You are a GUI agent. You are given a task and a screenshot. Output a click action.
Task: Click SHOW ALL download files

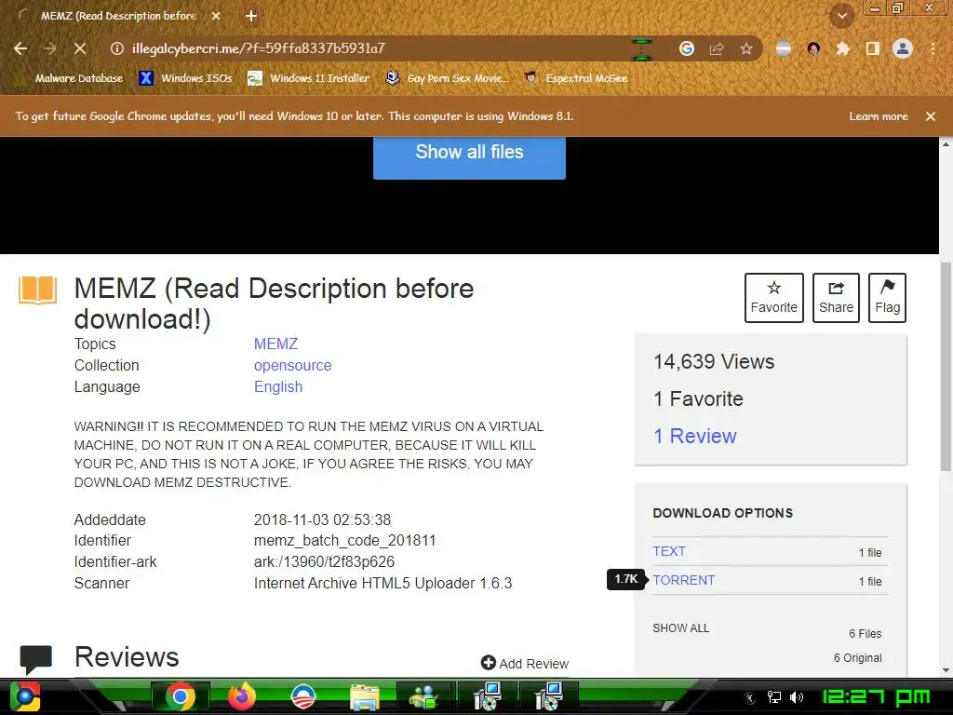point(680,628)
